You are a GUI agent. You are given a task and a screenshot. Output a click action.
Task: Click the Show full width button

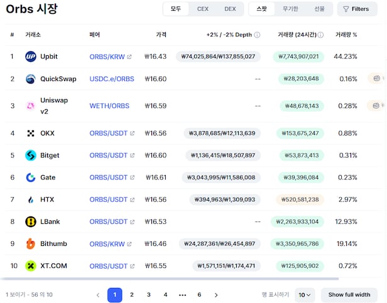[349, 295]
